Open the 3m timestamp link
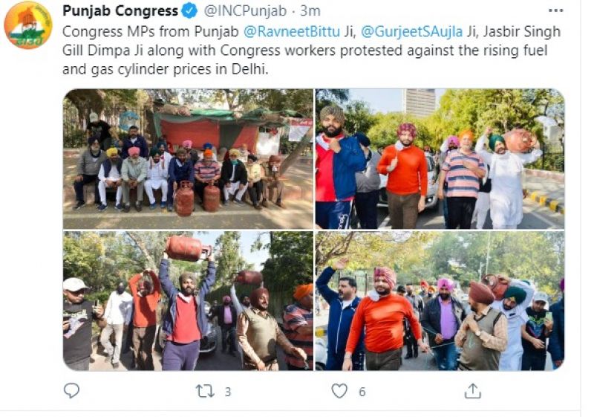Screen dimensions: 594x417 pos(310,11)
